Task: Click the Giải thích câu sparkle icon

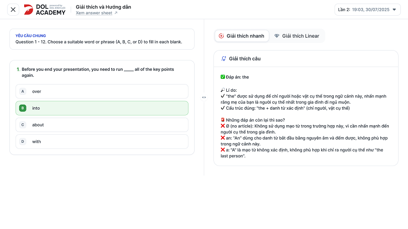Action: tap(224, 59)
